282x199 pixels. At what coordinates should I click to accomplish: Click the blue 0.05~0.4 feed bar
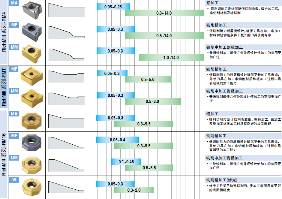(118, 140)
